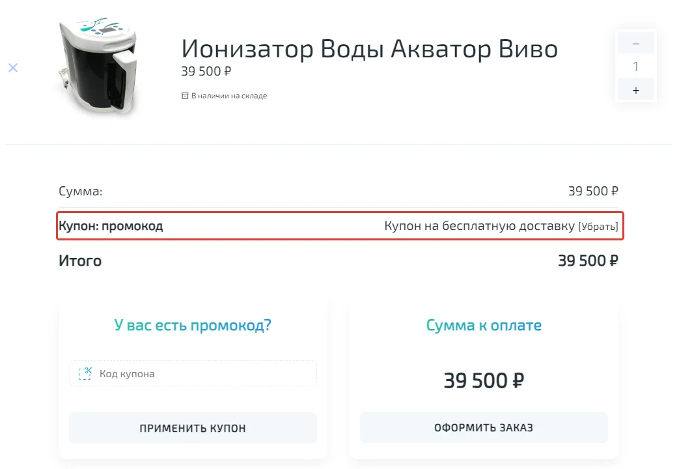Select the Купон на бесплатную доставку text
Screen dimensions: 677x469
point(482,226)
